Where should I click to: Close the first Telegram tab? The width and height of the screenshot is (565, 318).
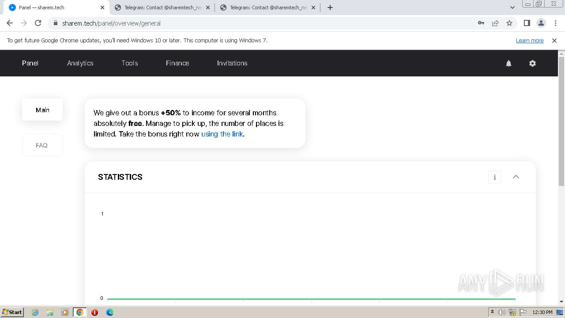pyautogui.click(x=208, y=8)
